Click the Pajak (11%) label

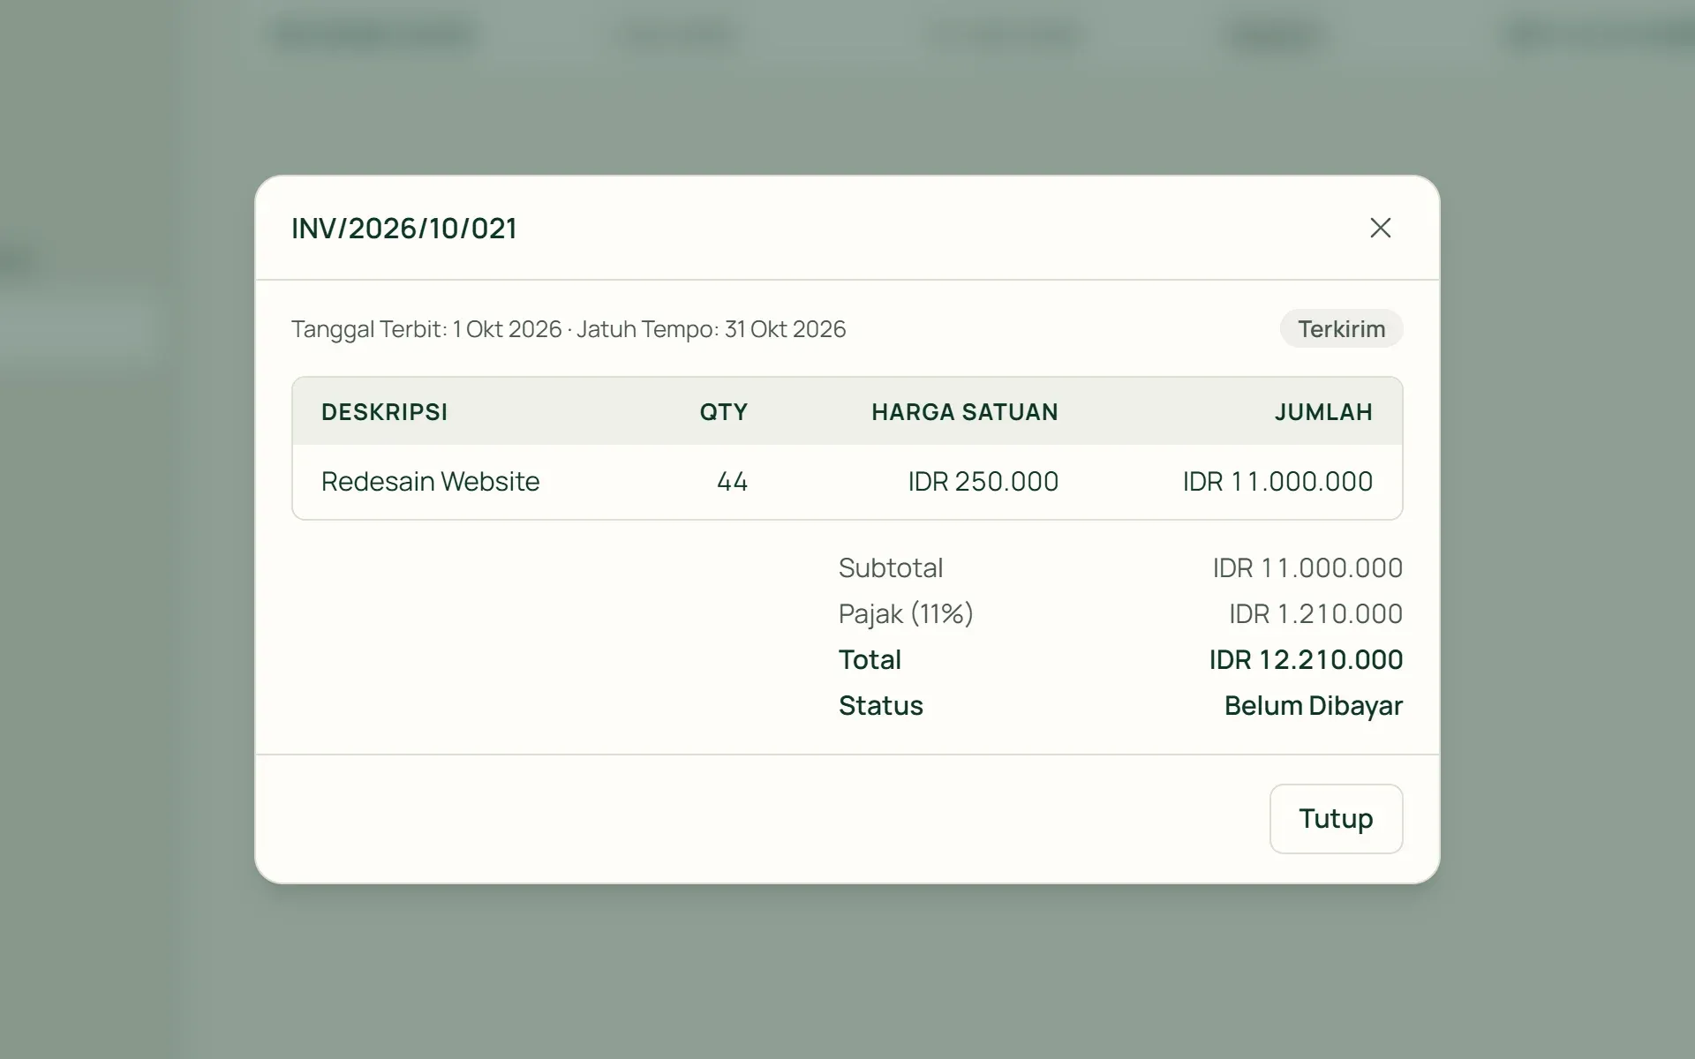pos(906,613)
